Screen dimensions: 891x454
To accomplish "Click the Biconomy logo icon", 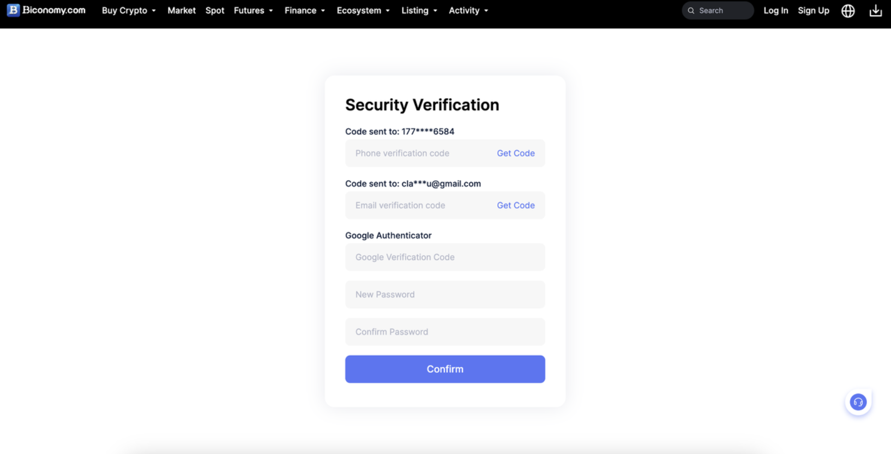I will pos(13,10).
